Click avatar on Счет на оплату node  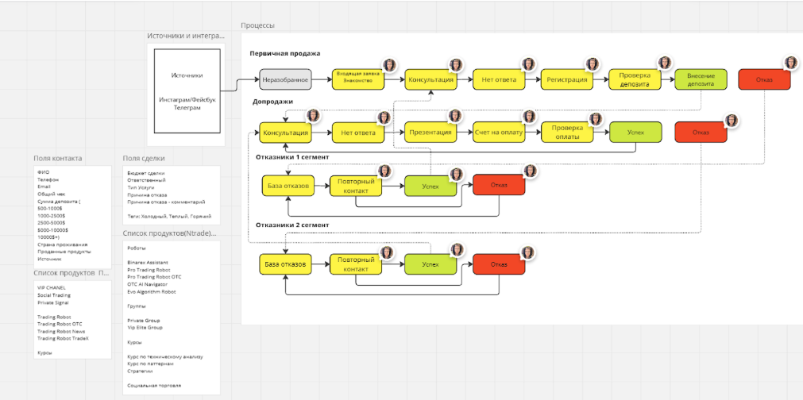click(x=531, y=117)
